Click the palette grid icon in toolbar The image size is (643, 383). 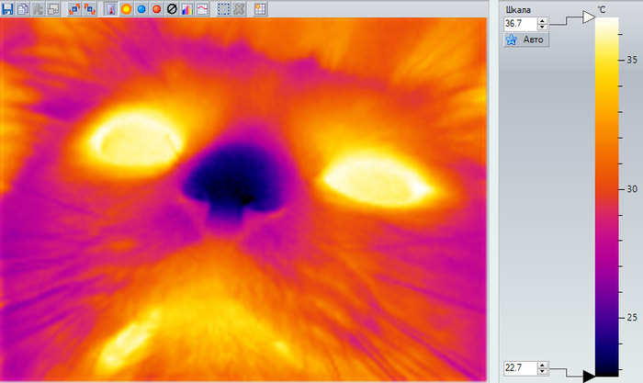point(261,9)
